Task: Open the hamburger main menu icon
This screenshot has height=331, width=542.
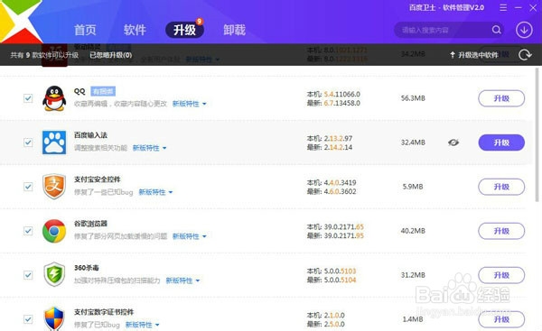Action: point(503,7)
